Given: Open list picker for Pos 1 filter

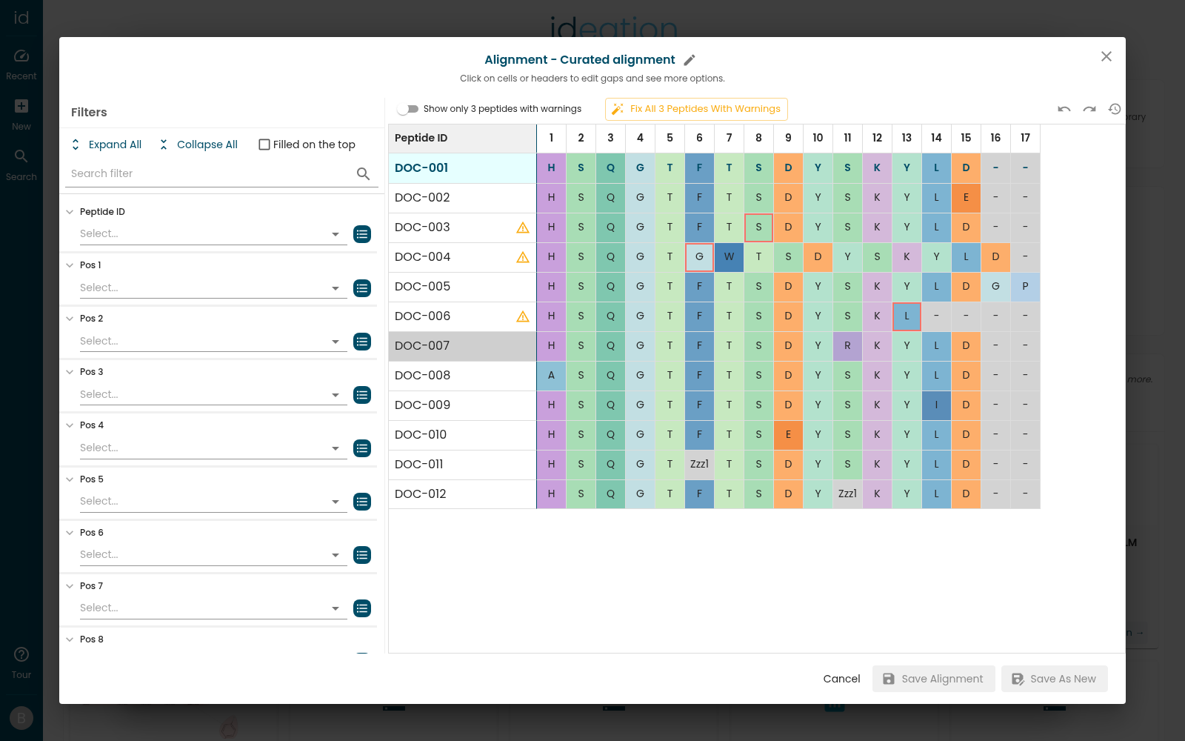Looking at the screenshot, I should pos(362,288).
